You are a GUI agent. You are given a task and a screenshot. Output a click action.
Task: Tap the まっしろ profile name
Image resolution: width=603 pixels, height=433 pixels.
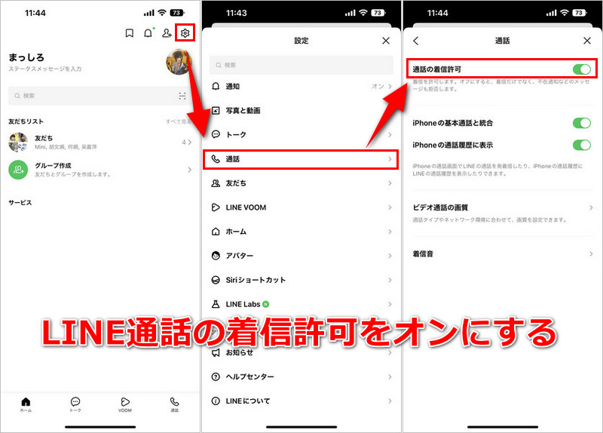click(26, 58)
